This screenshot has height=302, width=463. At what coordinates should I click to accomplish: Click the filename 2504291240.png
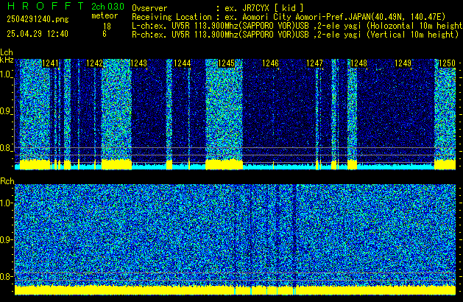tap(38, 19)
